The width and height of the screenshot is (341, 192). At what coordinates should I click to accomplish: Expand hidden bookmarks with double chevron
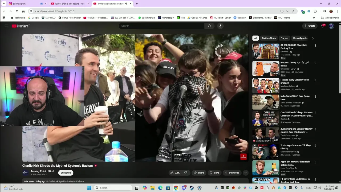(314, 18)
